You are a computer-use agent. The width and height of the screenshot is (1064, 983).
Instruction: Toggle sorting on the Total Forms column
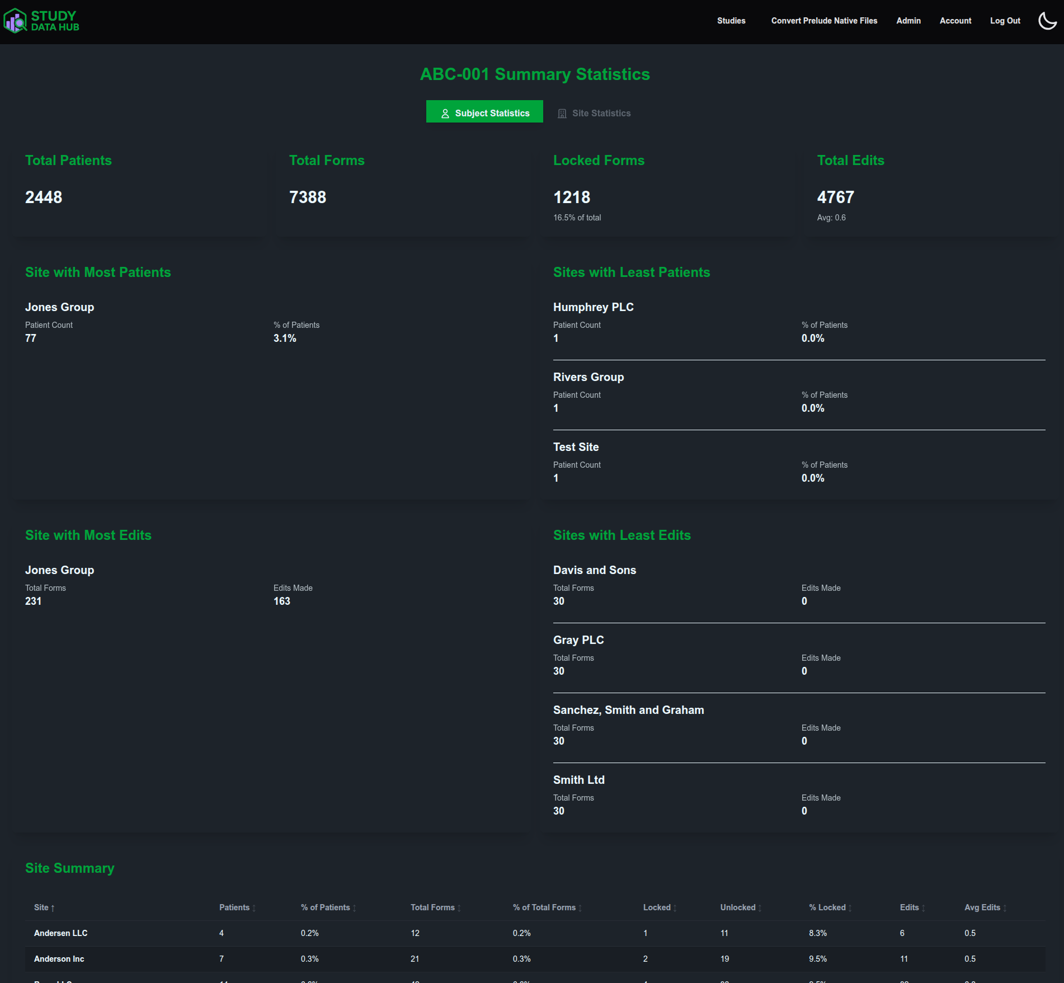coord(458,907)
